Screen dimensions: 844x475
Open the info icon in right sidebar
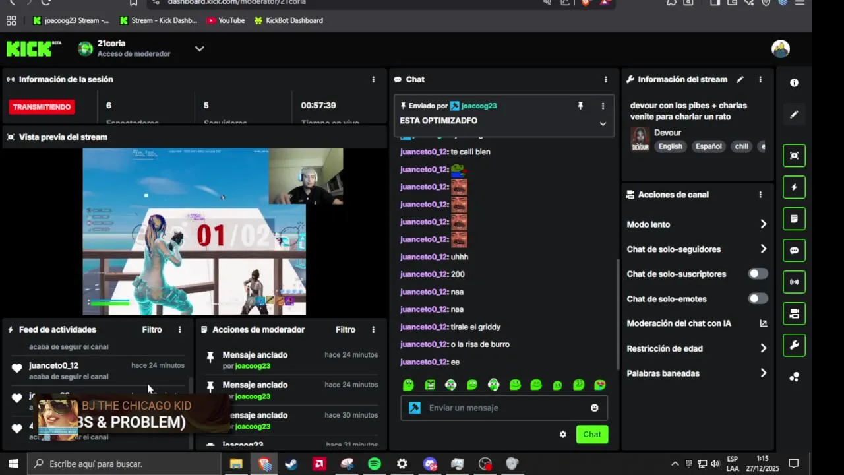[x=794, y=82]
